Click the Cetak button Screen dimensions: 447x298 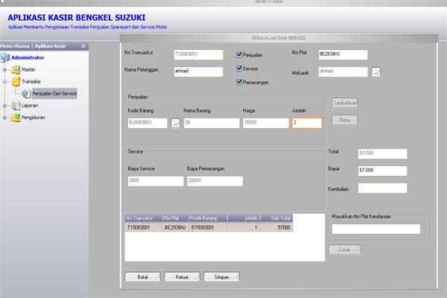tap(345, 250)
